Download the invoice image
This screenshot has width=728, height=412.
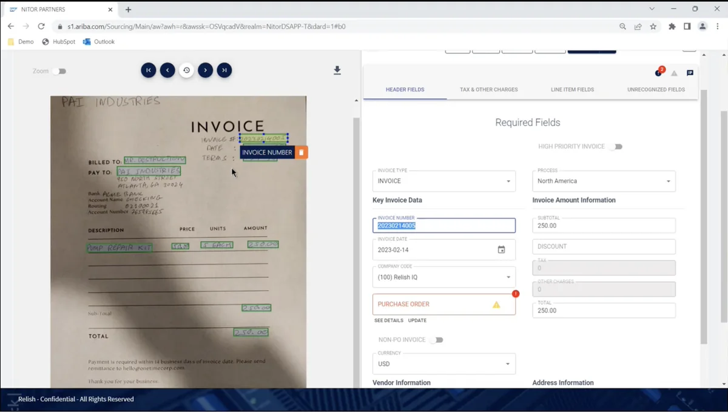pyautogui.click(x=337, y=70)
